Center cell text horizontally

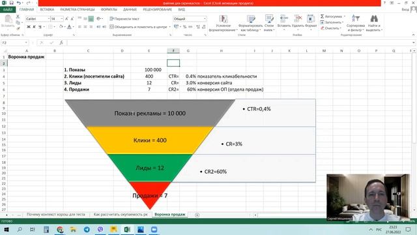tap(85, 27)
